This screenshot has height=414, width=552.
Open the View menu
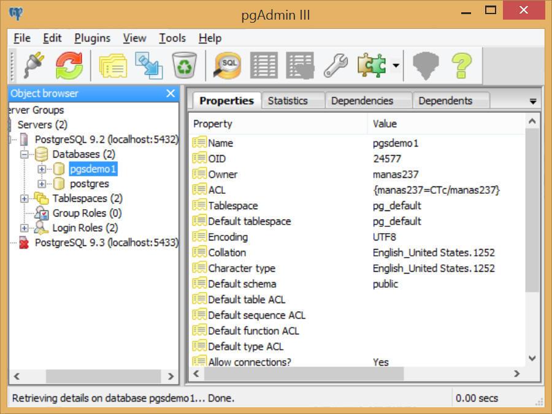134,38
